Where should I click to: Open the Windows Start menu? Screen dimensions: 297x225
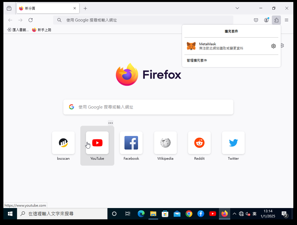(10, 214)
